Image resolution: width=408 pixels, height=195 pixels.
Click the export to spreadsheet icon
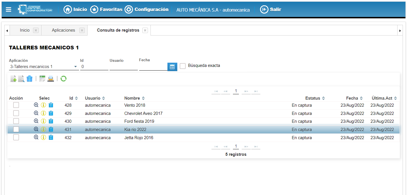tap(42, 79)
